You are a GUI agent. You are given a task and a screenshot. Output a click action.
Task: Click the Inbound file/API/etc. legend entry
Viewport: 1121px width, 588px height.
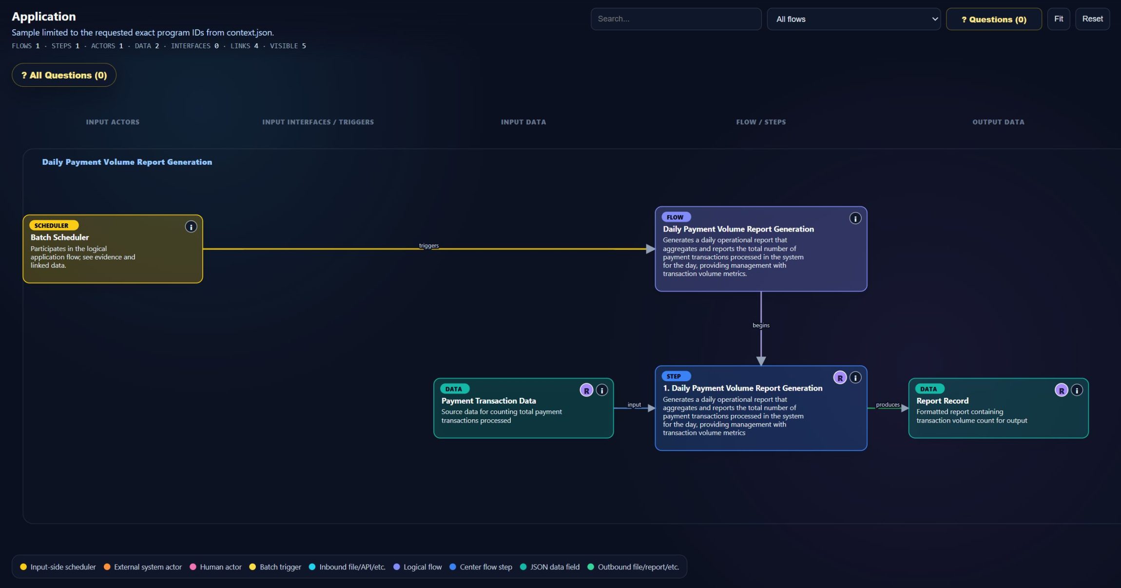click(x=347, y=567)
